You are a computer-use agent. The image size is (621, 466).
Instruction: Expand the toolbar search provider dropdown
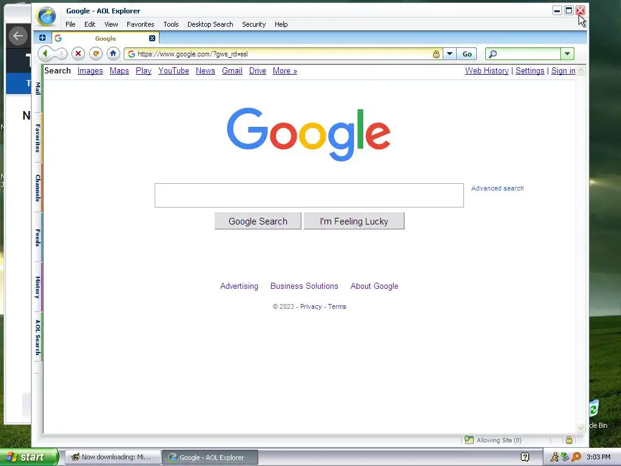coord(567,54)
